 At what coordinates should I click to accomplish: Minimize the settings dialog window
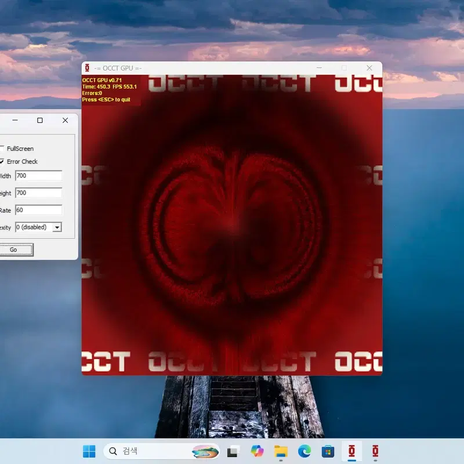click(15, 120)
